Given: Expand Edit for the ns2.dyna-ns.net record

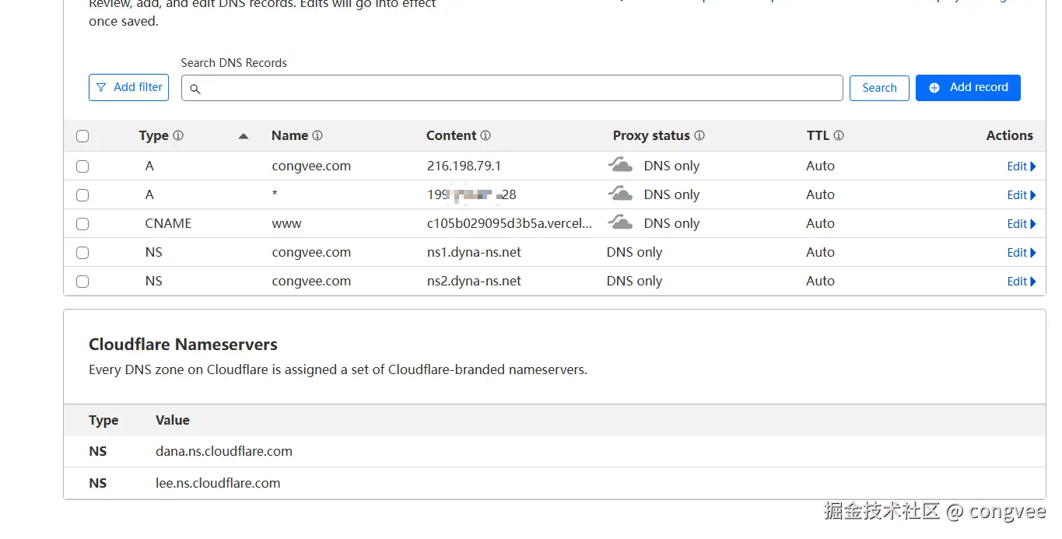Looking at the screenshot, I should point(1021,282).
